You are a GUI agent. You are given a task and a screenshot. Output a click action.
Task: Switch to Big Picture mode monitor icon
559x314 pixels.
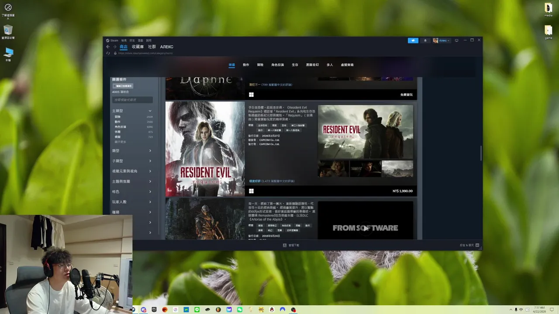(x=456, y=41)
